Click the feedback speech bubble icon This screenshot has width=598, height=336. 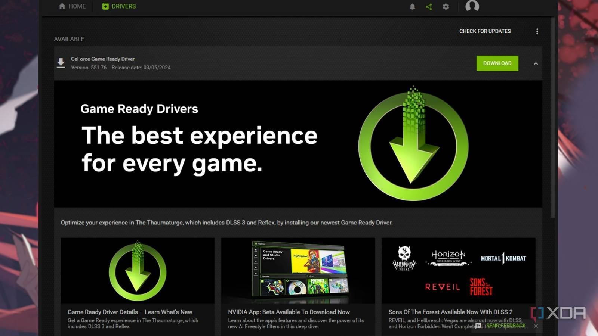click(478, 325)
